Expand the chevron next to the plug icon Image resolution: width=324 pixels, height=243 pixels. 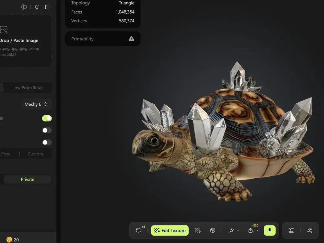[x=238, y=230]
